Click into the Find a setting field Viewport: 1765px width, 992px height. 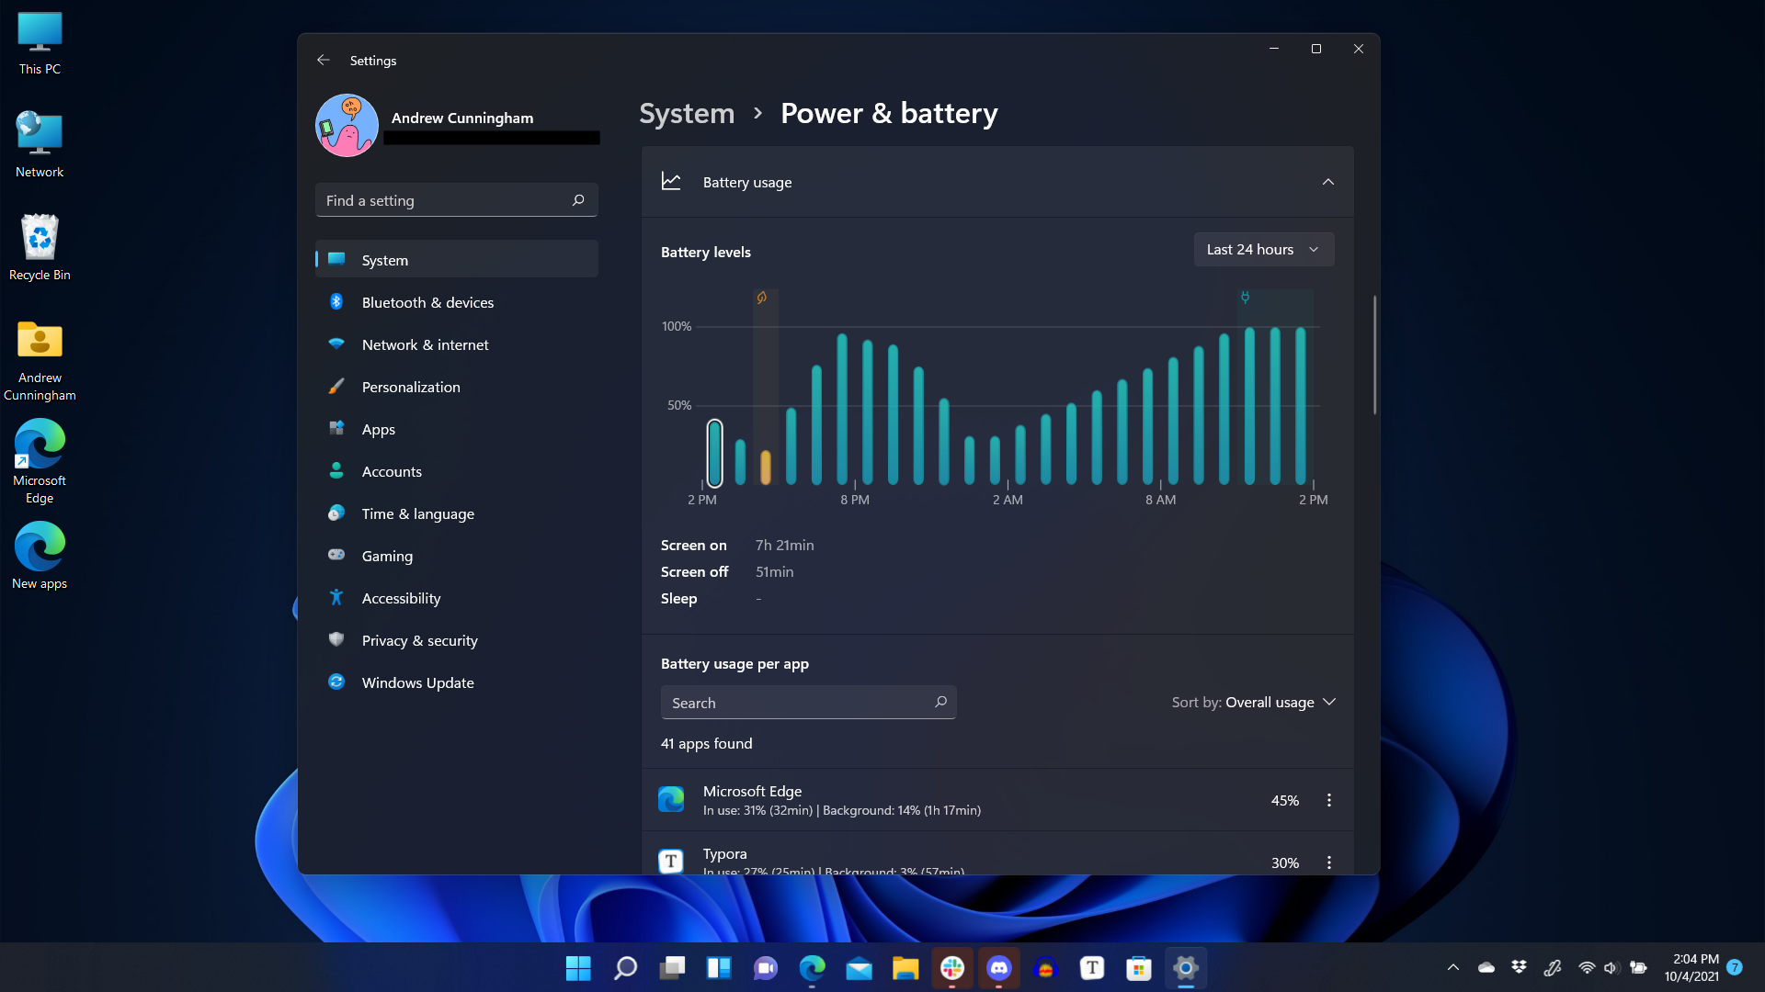click(457, 200)
